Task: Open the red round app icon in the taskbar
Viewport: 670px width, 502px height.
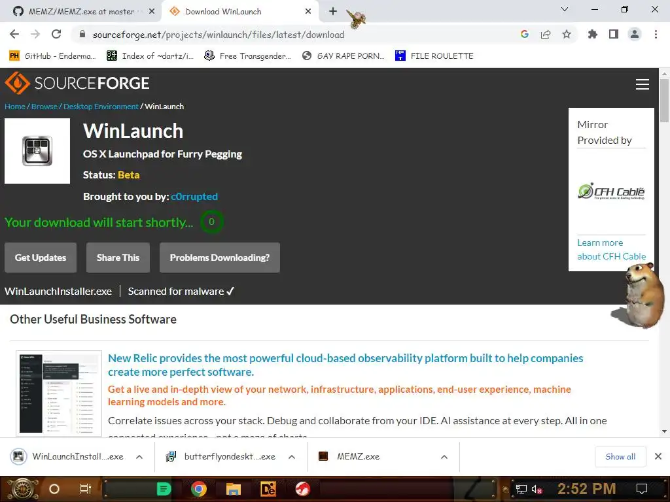Action: [303, 489]
